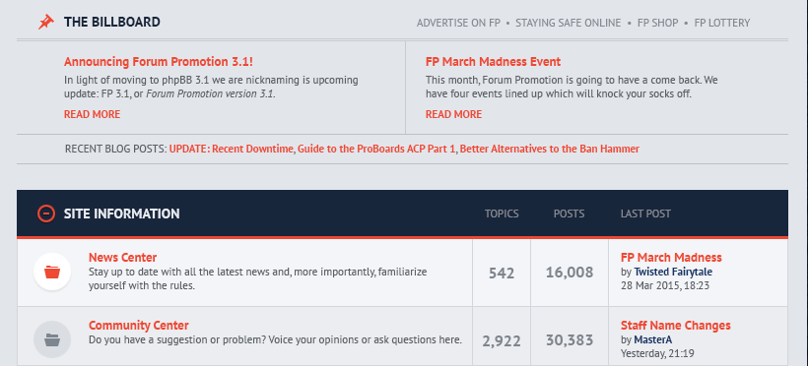Open Announcing Forum Promotion 3.1 announcement
Image resolution: width=808 pixels, height=366 pixels.
click(159, 62)
